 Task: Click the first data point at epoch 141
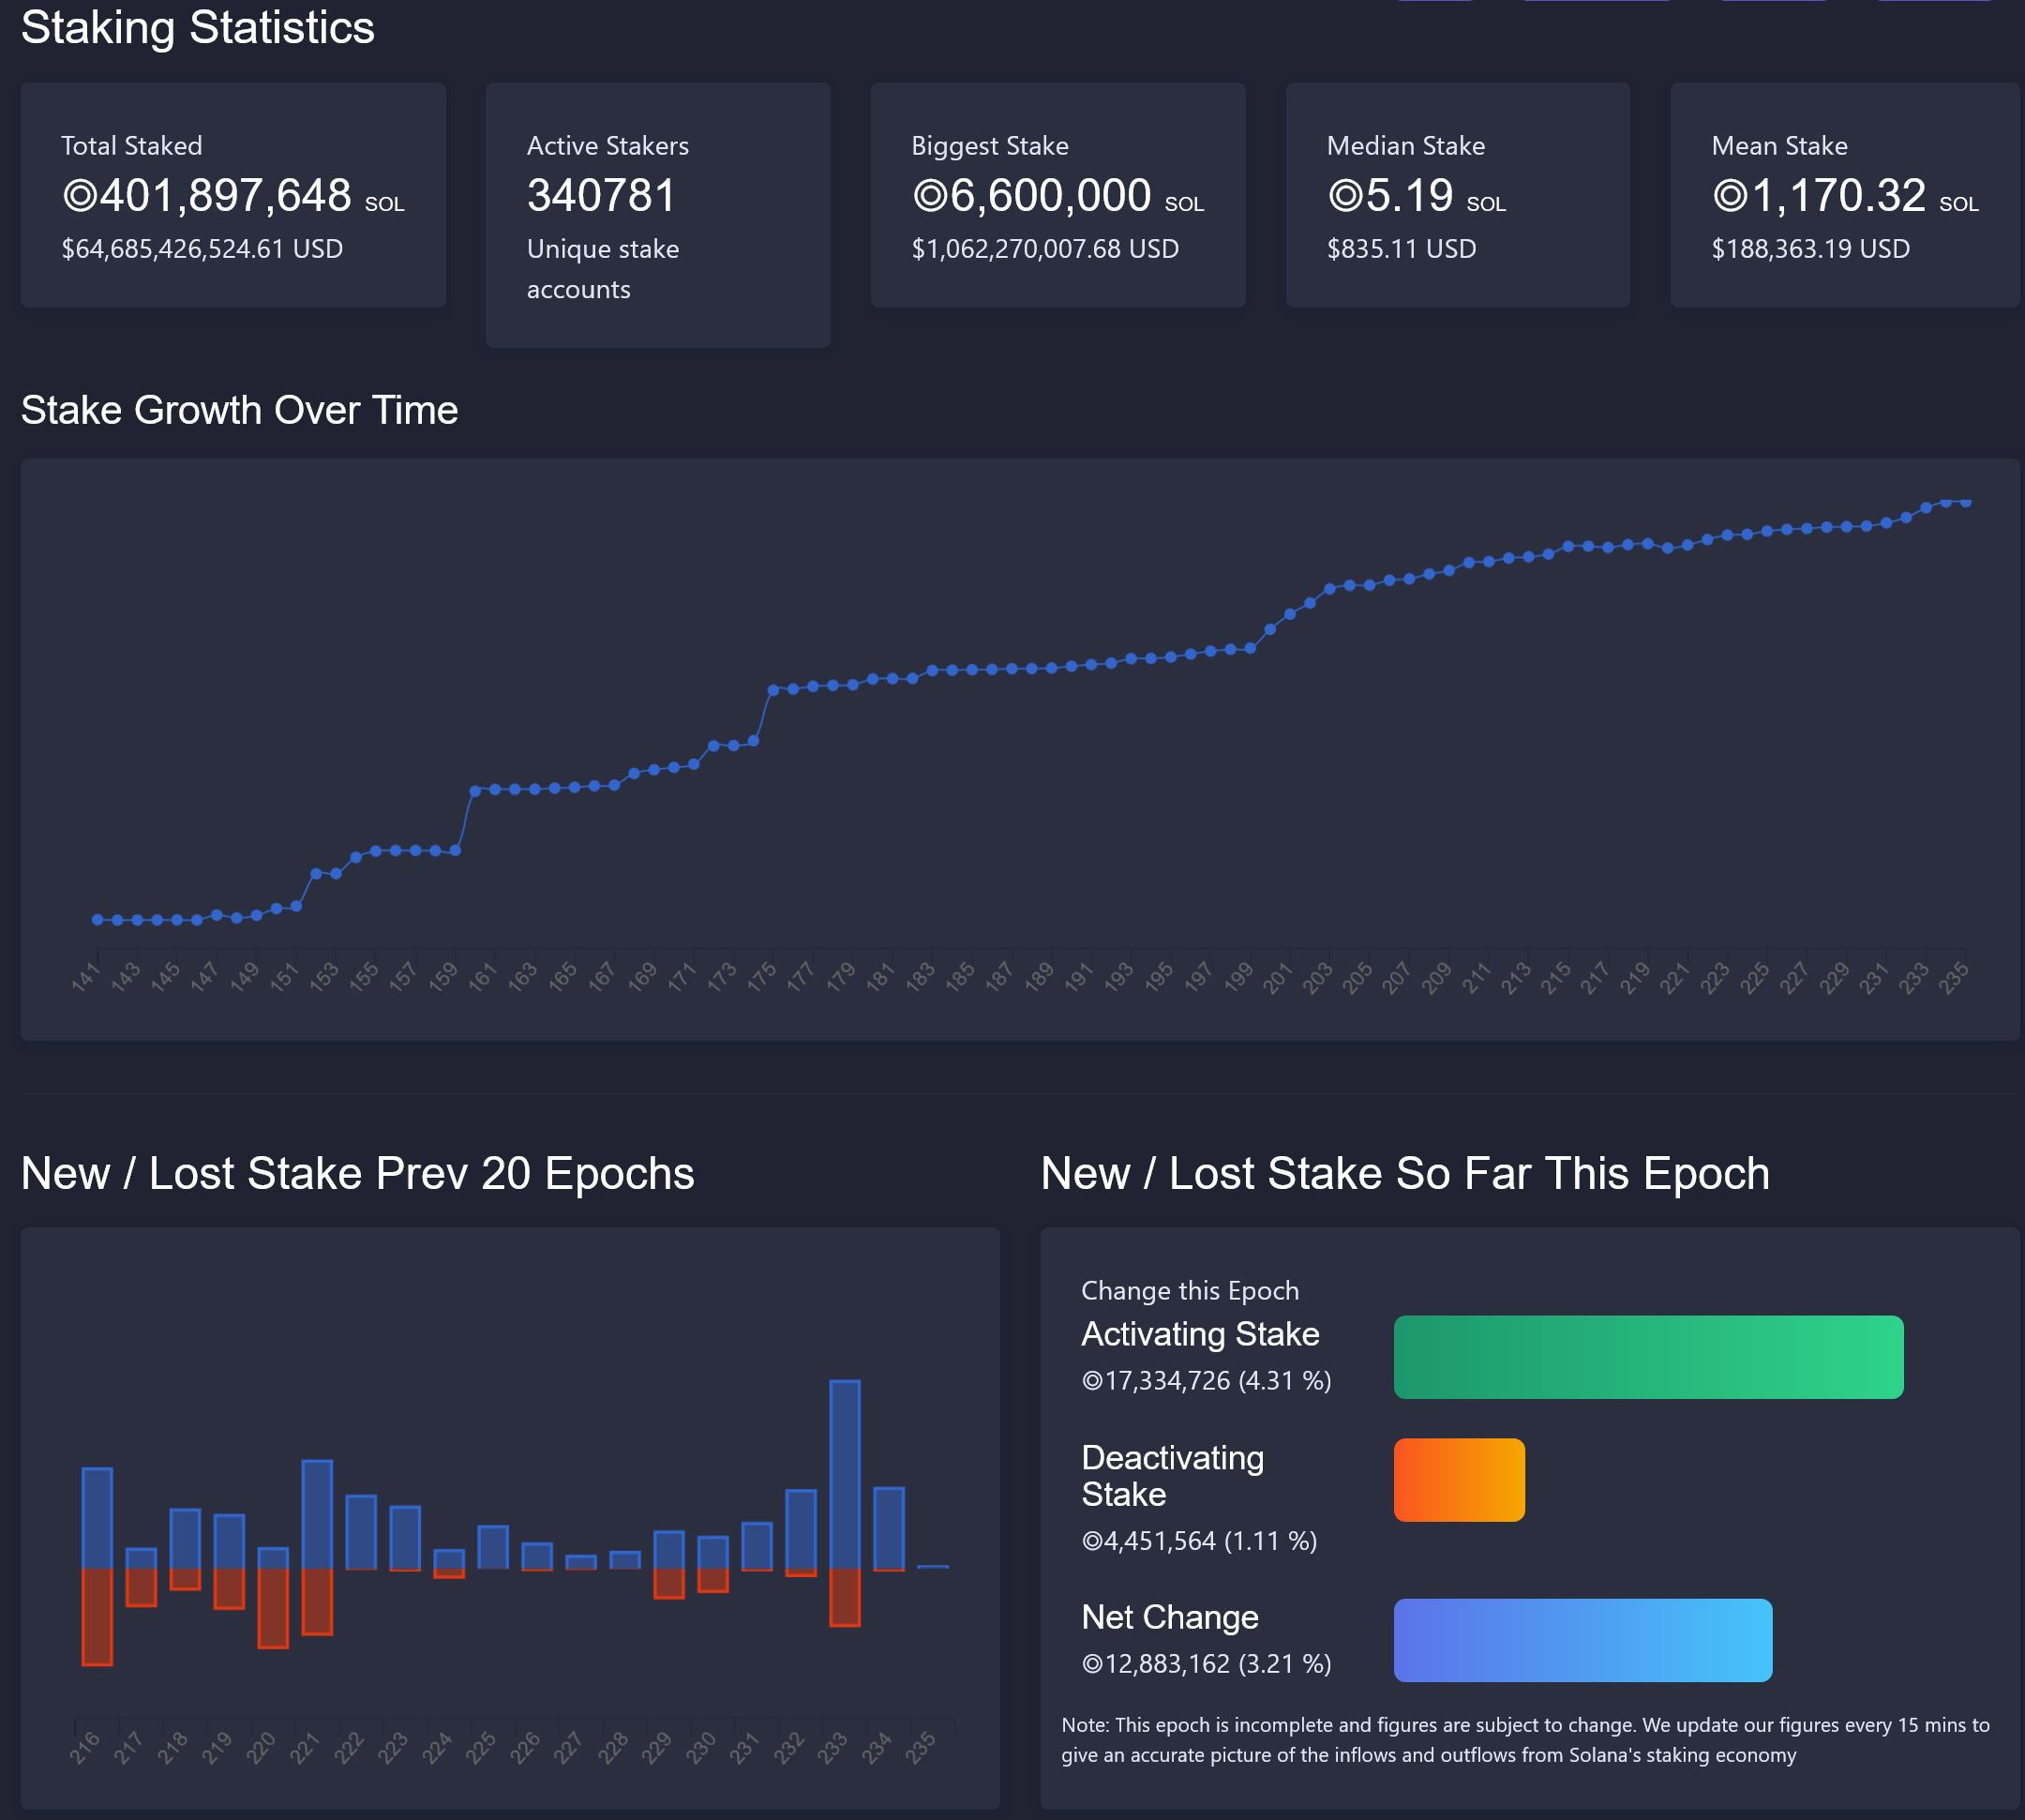pyautogui.click(x=97, y=919)
